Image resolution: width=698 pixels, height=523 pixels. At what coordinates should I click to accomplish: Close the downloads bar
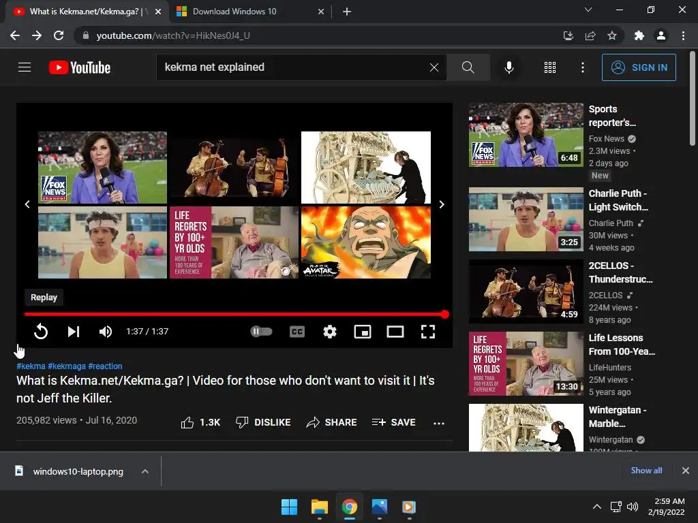686,471
